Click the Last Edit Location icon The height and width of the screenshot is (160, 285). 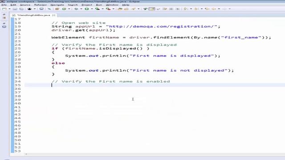click(207, 9)
